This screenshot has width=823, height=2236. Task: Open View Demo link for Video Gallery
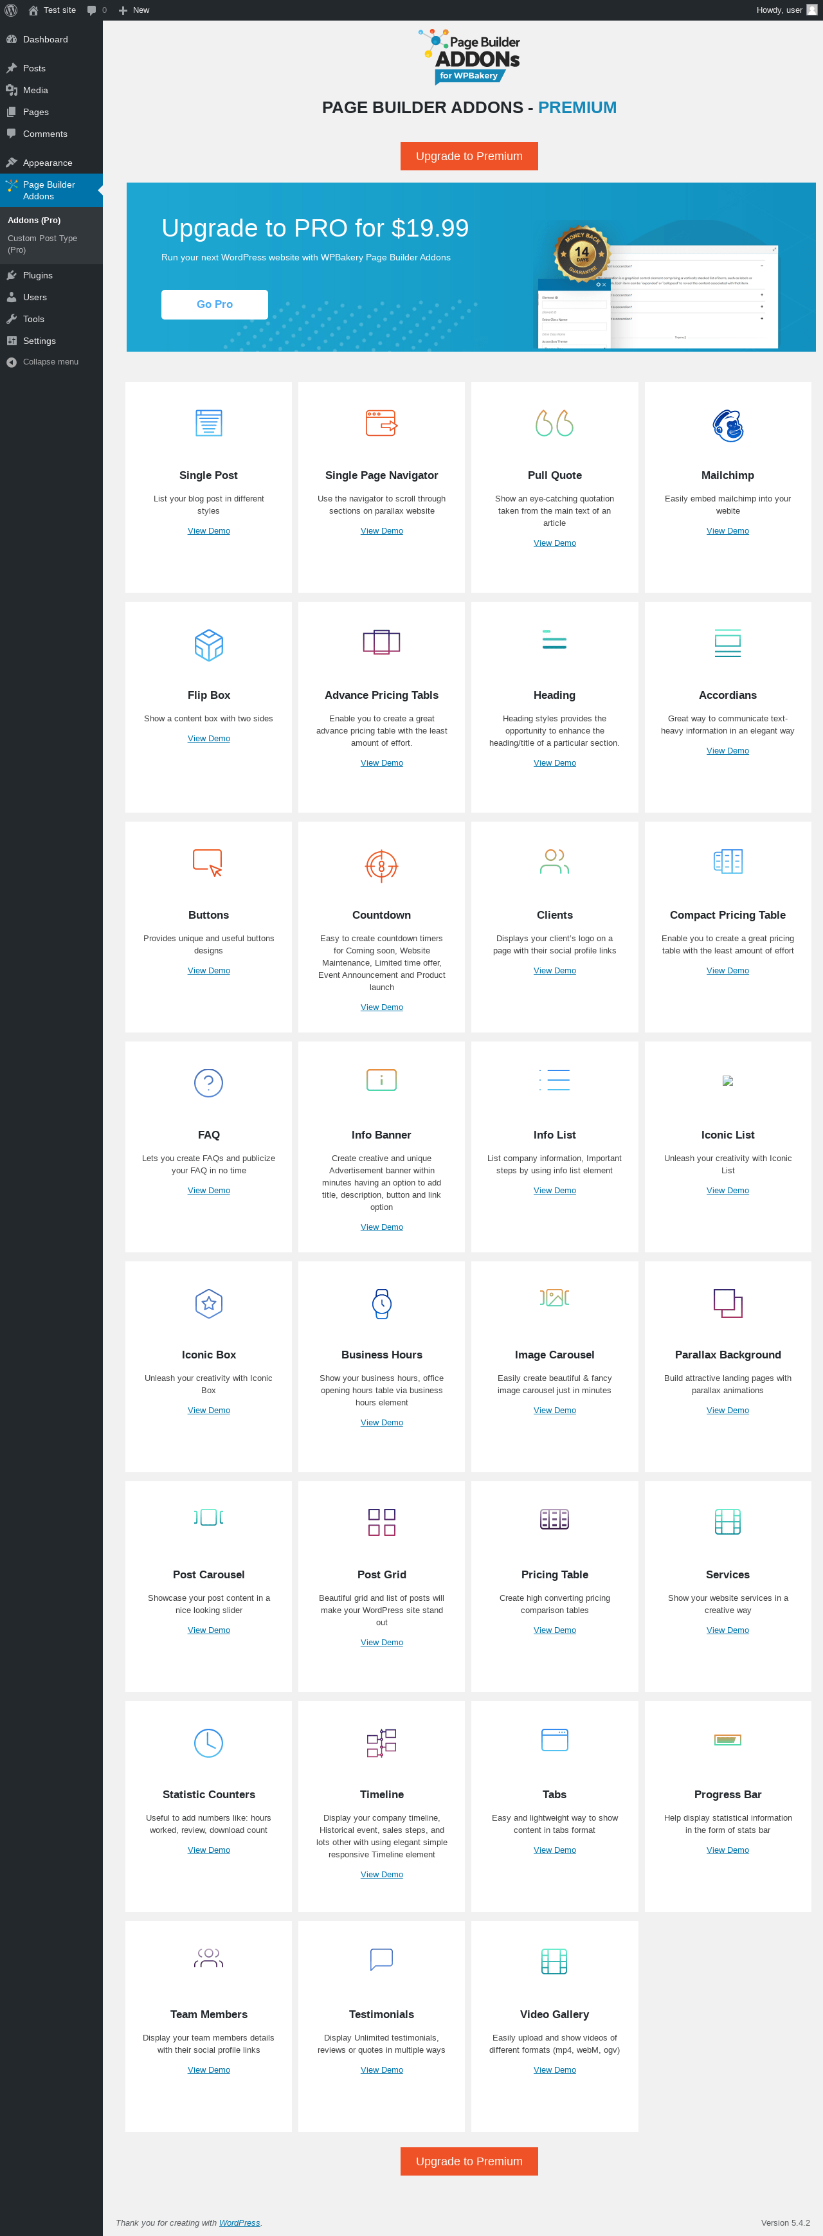pyautogui.click(x=554, y=2070)
